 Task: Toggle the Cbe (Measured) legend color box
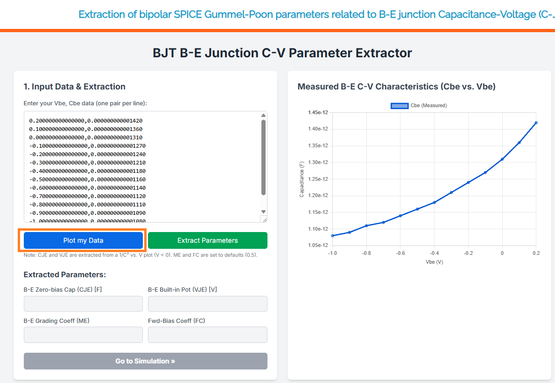click(x=400, y=106)
